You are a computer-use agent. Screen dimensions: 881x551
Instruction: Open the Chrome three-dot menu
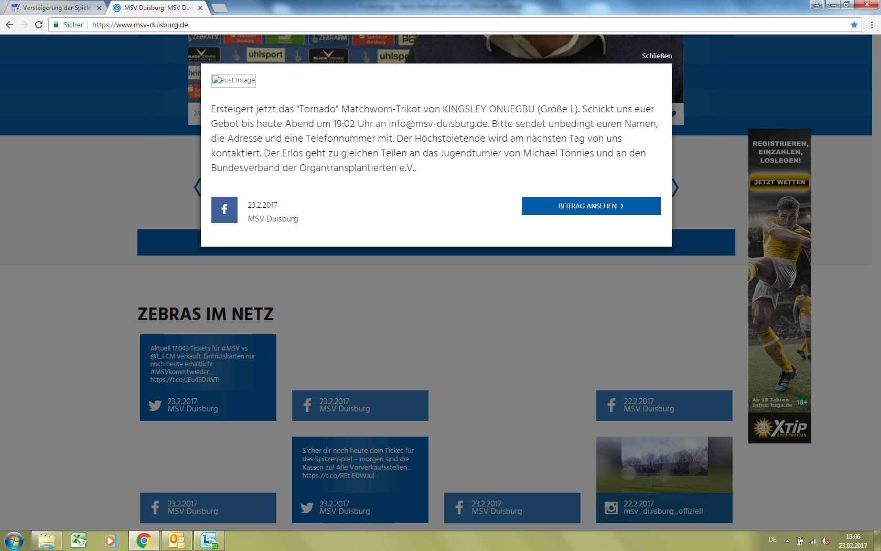(872, 25)
